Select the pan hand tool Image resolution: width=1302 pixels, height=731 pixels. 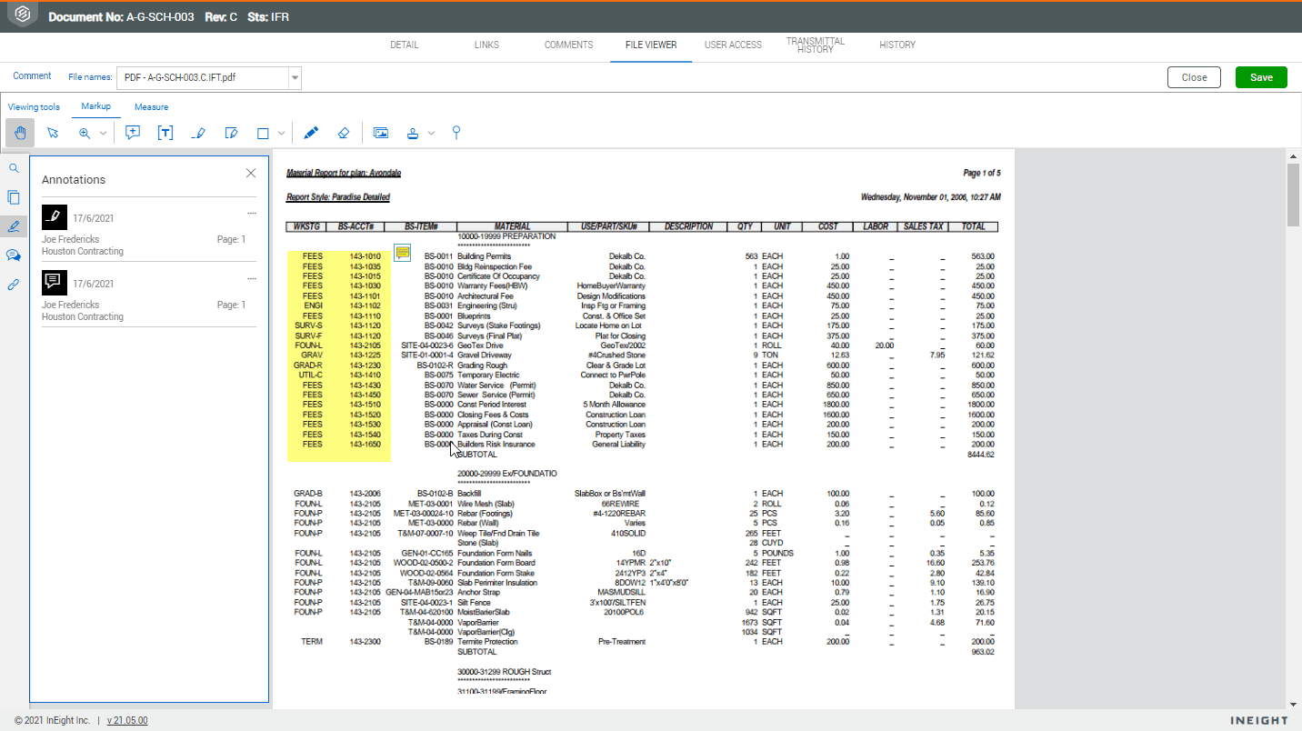(20, 133)
